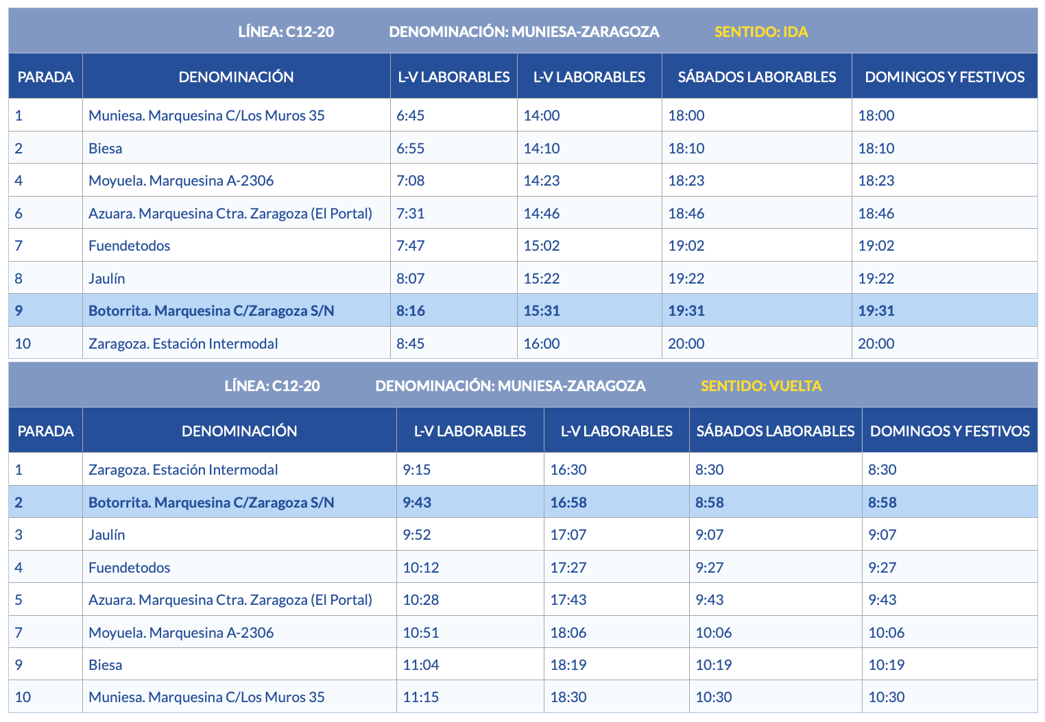Click the 16:00 arrival time at Zaragoza
Screen dimensions: 1045x722
pyautogui.click(x=542, y=343)
